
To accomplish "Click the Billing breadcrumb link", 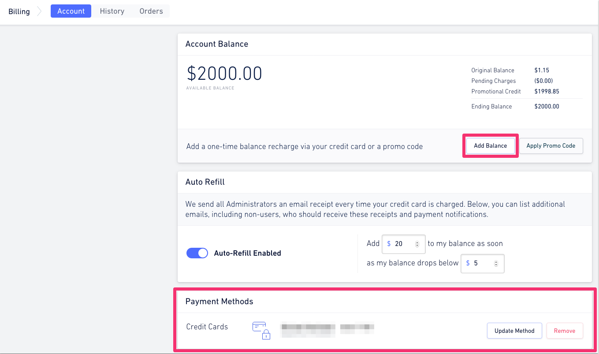I will [x=19, y=11].
